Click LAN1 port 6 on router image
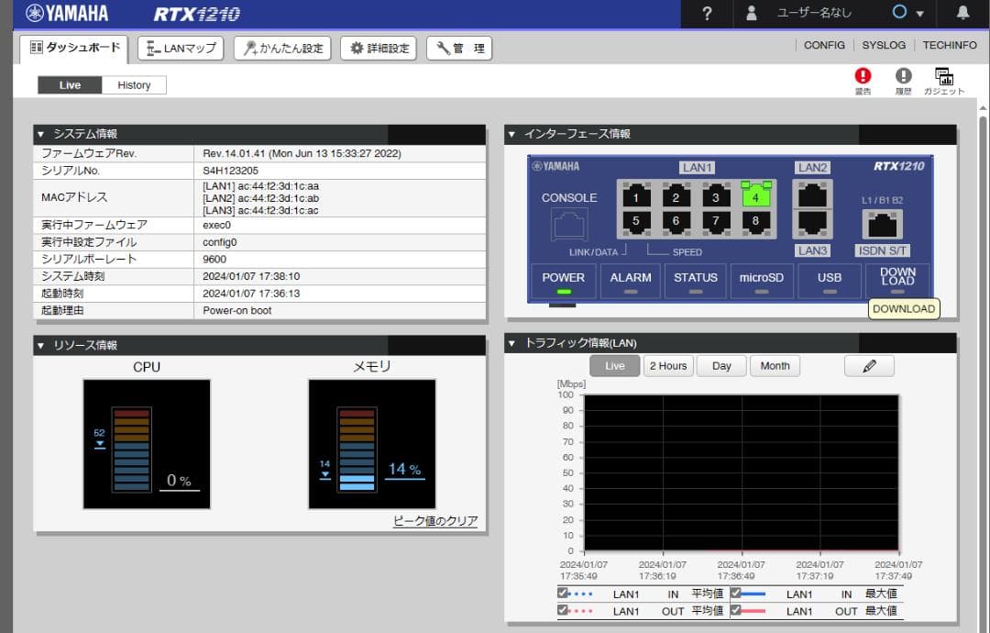990x633 pixels. pyautogui.click(x=676, y=222)
